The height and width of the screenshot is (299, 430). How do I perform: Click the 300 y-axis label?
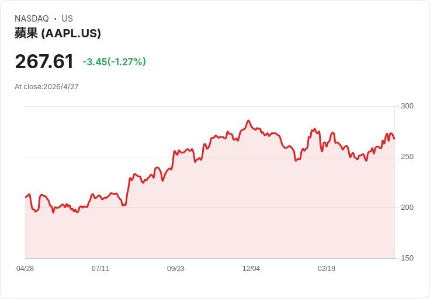pos(407,106)
